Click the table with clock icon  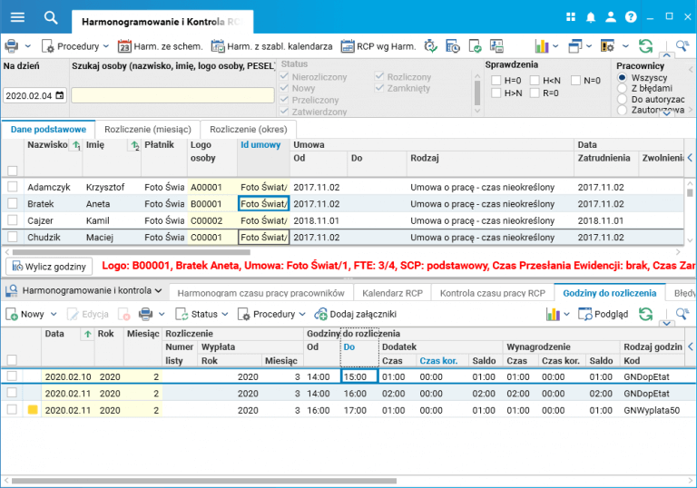point(453,45)
